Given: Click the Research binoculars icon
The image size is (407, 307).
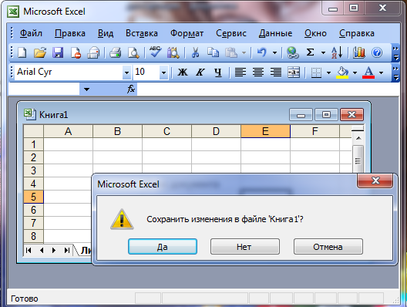Looking at the screenshot, I should (173, 52).
